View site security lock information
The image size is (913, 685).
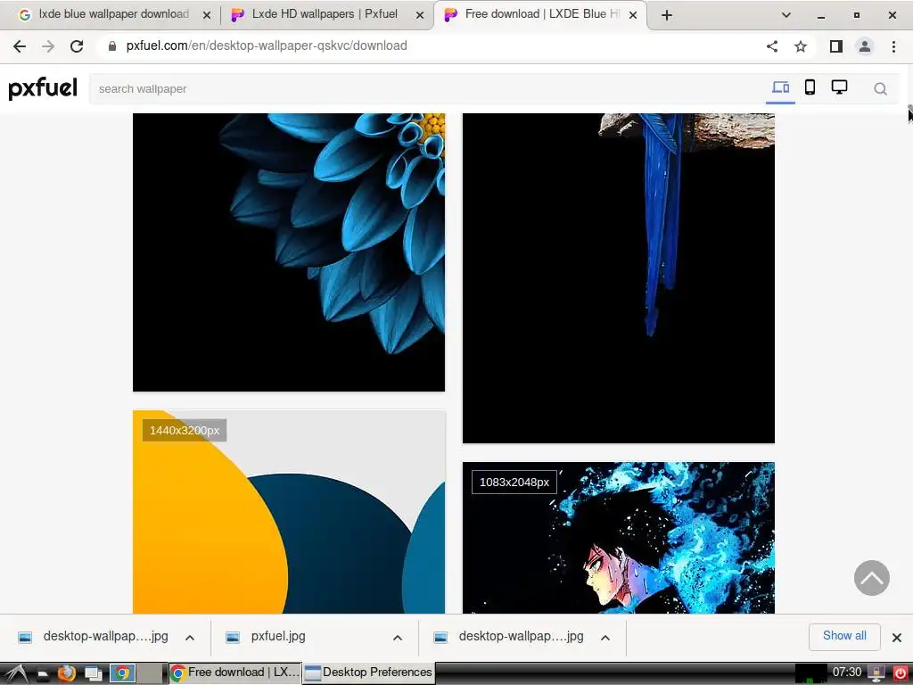pyautogui.click(x=111, y=46)
